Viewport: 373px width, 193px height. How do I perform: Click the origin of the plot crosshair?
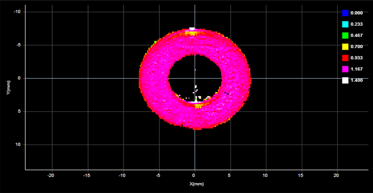point(195,78)
